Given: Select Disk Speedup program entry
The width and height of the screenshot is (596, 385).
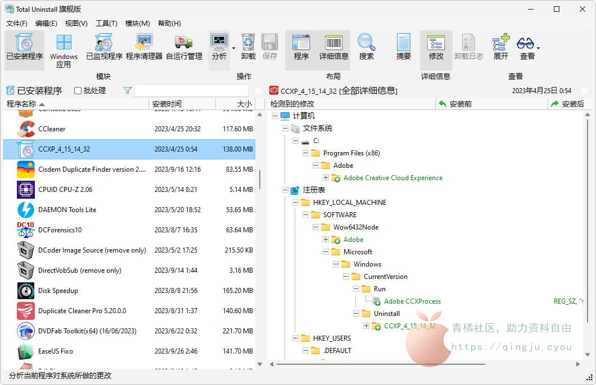Looking at the screenshot, I should coord(129,291).
